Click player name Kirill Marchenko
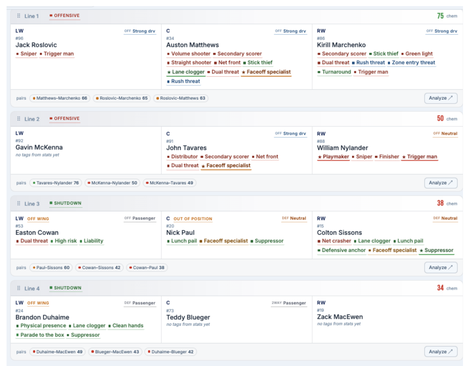 [341, 45]
